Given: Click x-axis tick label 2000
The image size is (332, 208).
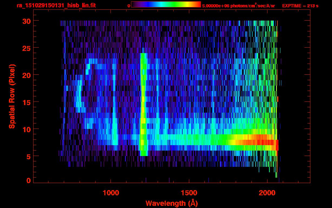Looking at the screenshot, I should pos(267,193).
